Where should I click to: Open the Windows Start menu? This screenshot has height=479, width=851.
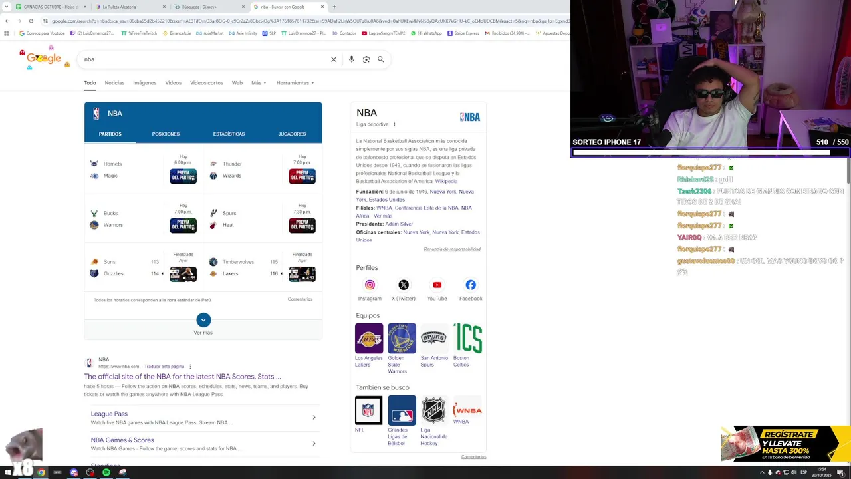(8, 472)
